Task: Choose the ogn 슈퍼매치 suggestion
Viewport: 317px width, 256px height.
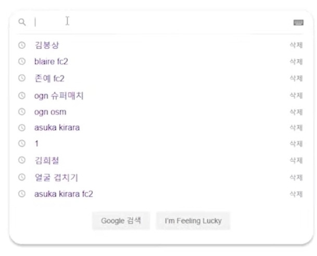Action: (x=59, y=95)
